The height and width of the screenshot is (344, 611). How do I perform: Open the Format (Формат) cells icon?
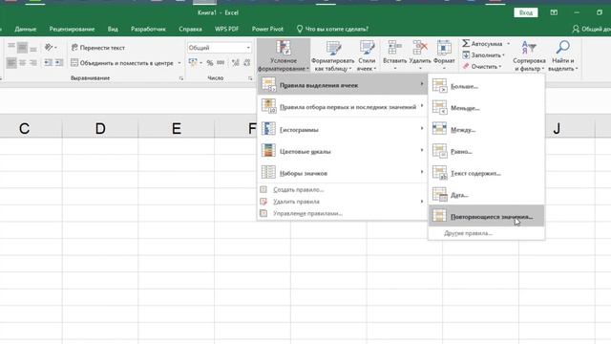tap(444, 48)
